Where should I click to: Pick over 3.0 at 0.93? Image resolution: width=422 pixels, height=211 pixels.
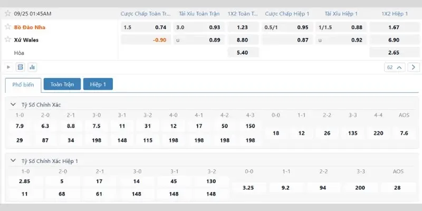point(199,27)
